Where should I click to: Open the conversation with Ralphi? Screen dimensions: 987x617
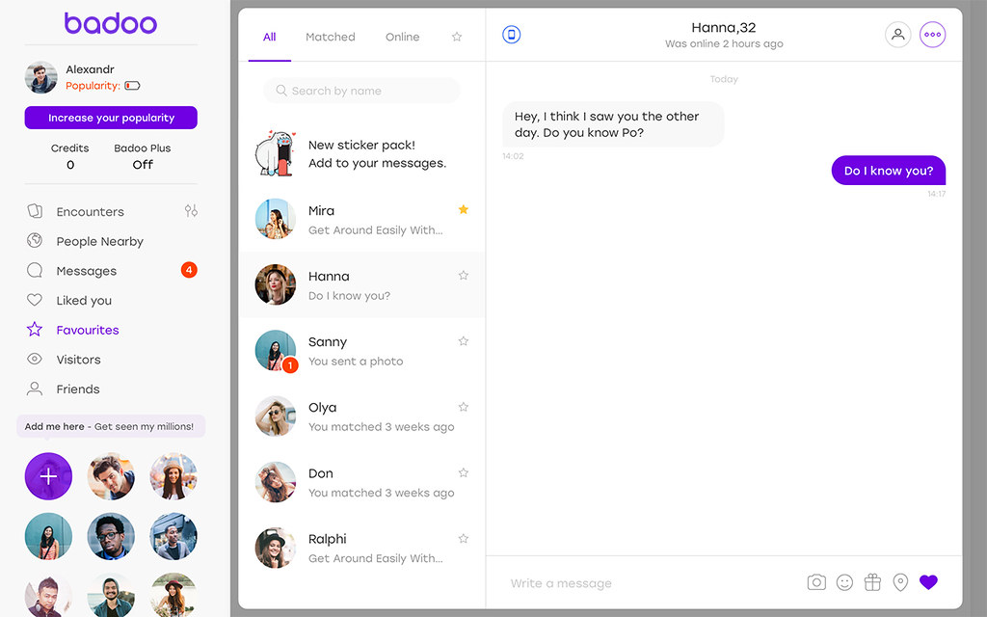362,548
